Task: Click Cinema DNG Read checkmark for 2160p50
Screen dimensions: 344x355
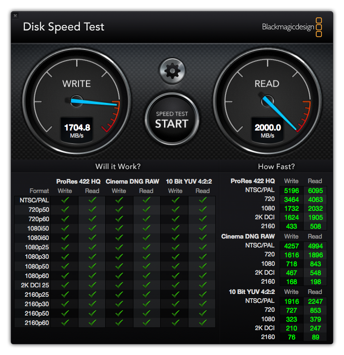Action: coord(147,313)
